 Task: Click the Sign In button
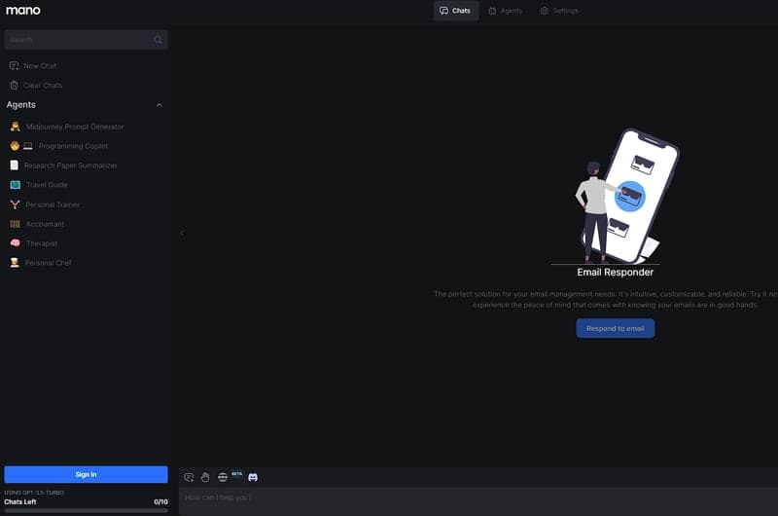point(86,474)
